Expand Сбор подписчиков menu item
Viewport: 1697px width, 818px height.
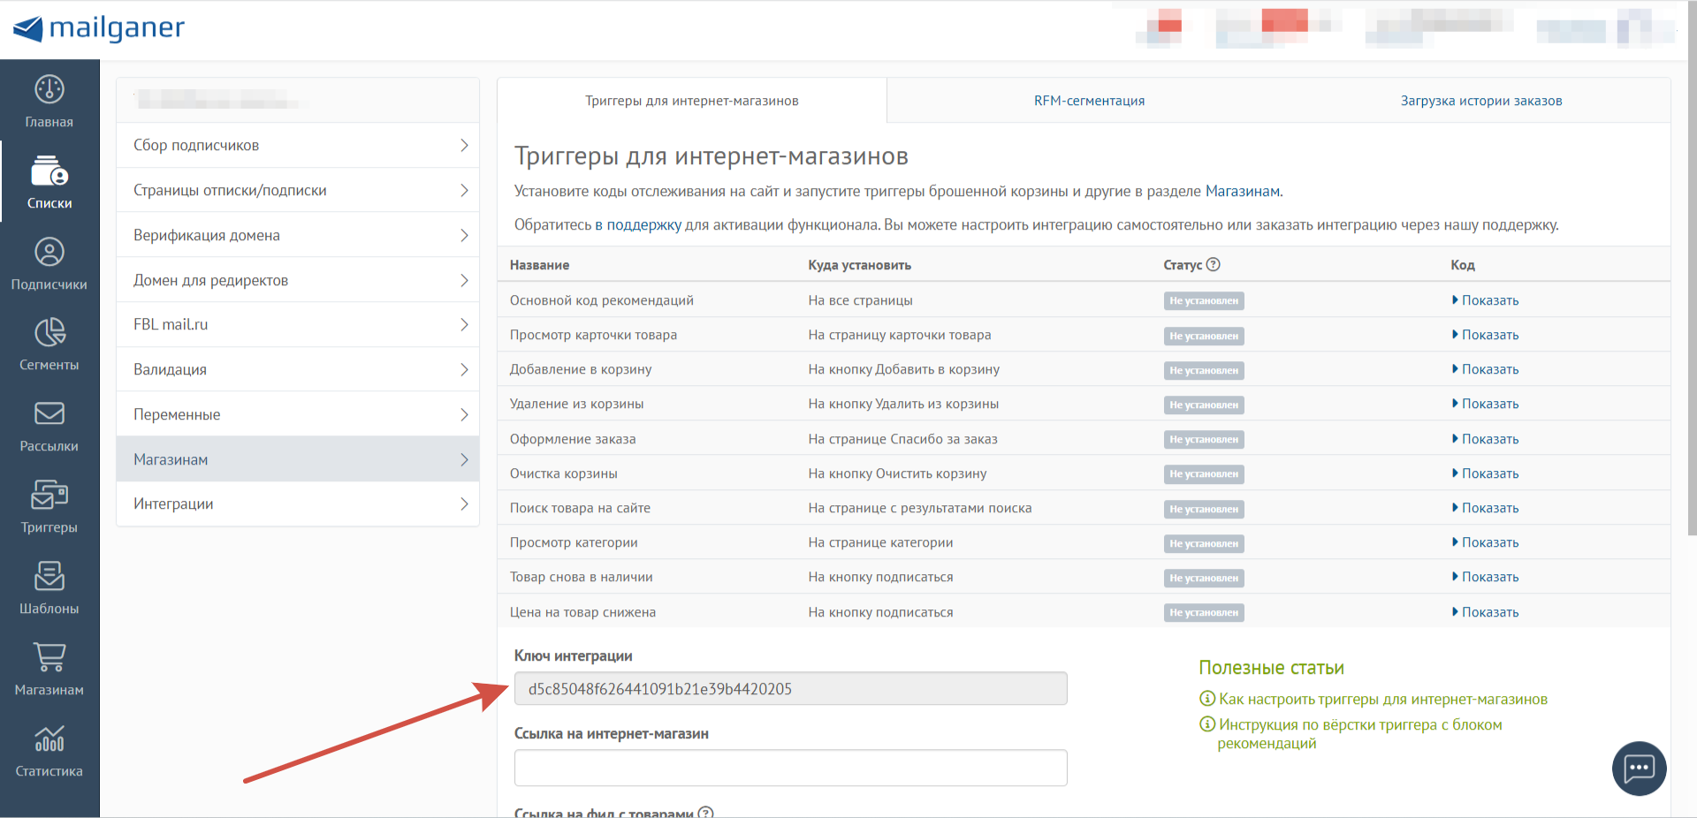[x=298, y=145]
